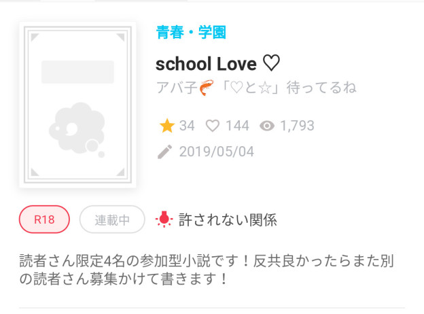Viewport: 424px width, 314px height.
Task: Open the 許されない関係 tag
Action: [x=228, y=220]
